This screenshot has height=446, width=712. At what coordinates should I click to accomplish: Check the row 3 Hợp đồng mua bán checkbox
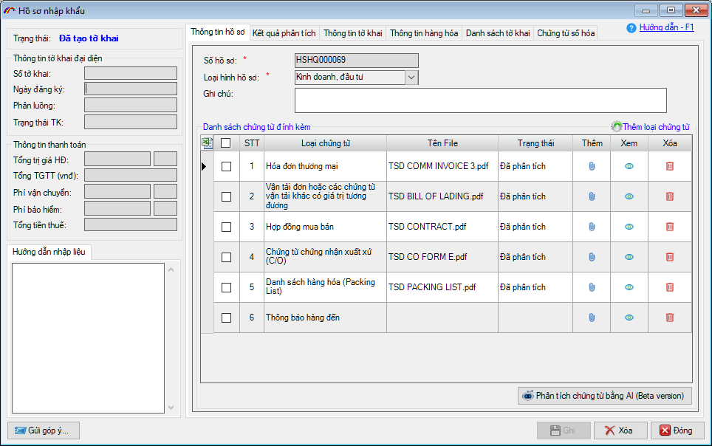point(227,227)
